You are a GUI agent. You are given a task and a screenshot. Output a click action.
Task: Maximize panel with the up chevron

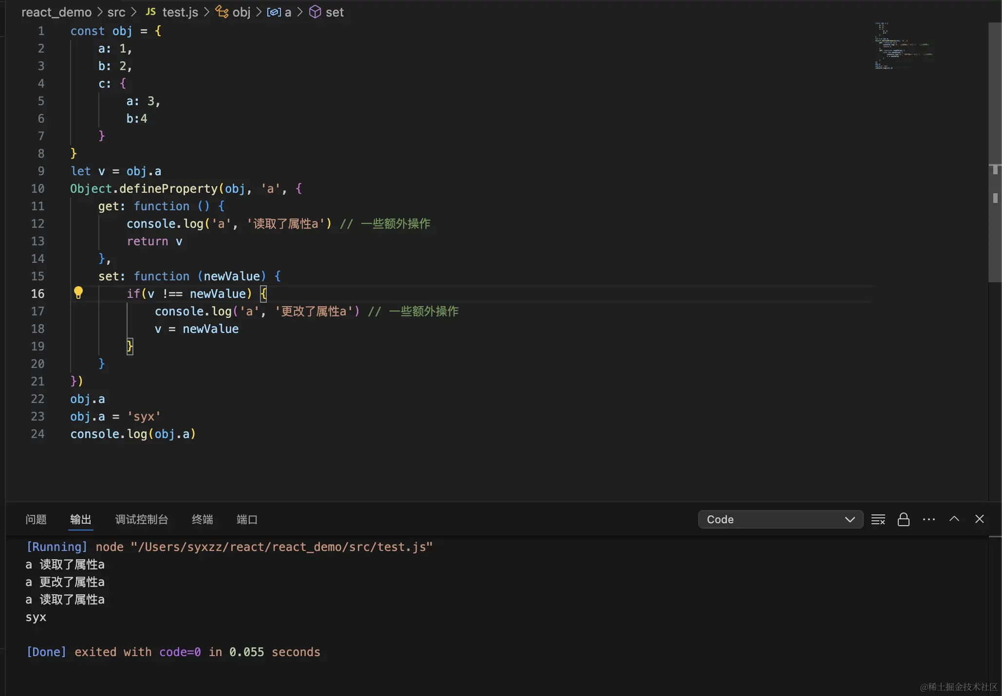point(954,519)
